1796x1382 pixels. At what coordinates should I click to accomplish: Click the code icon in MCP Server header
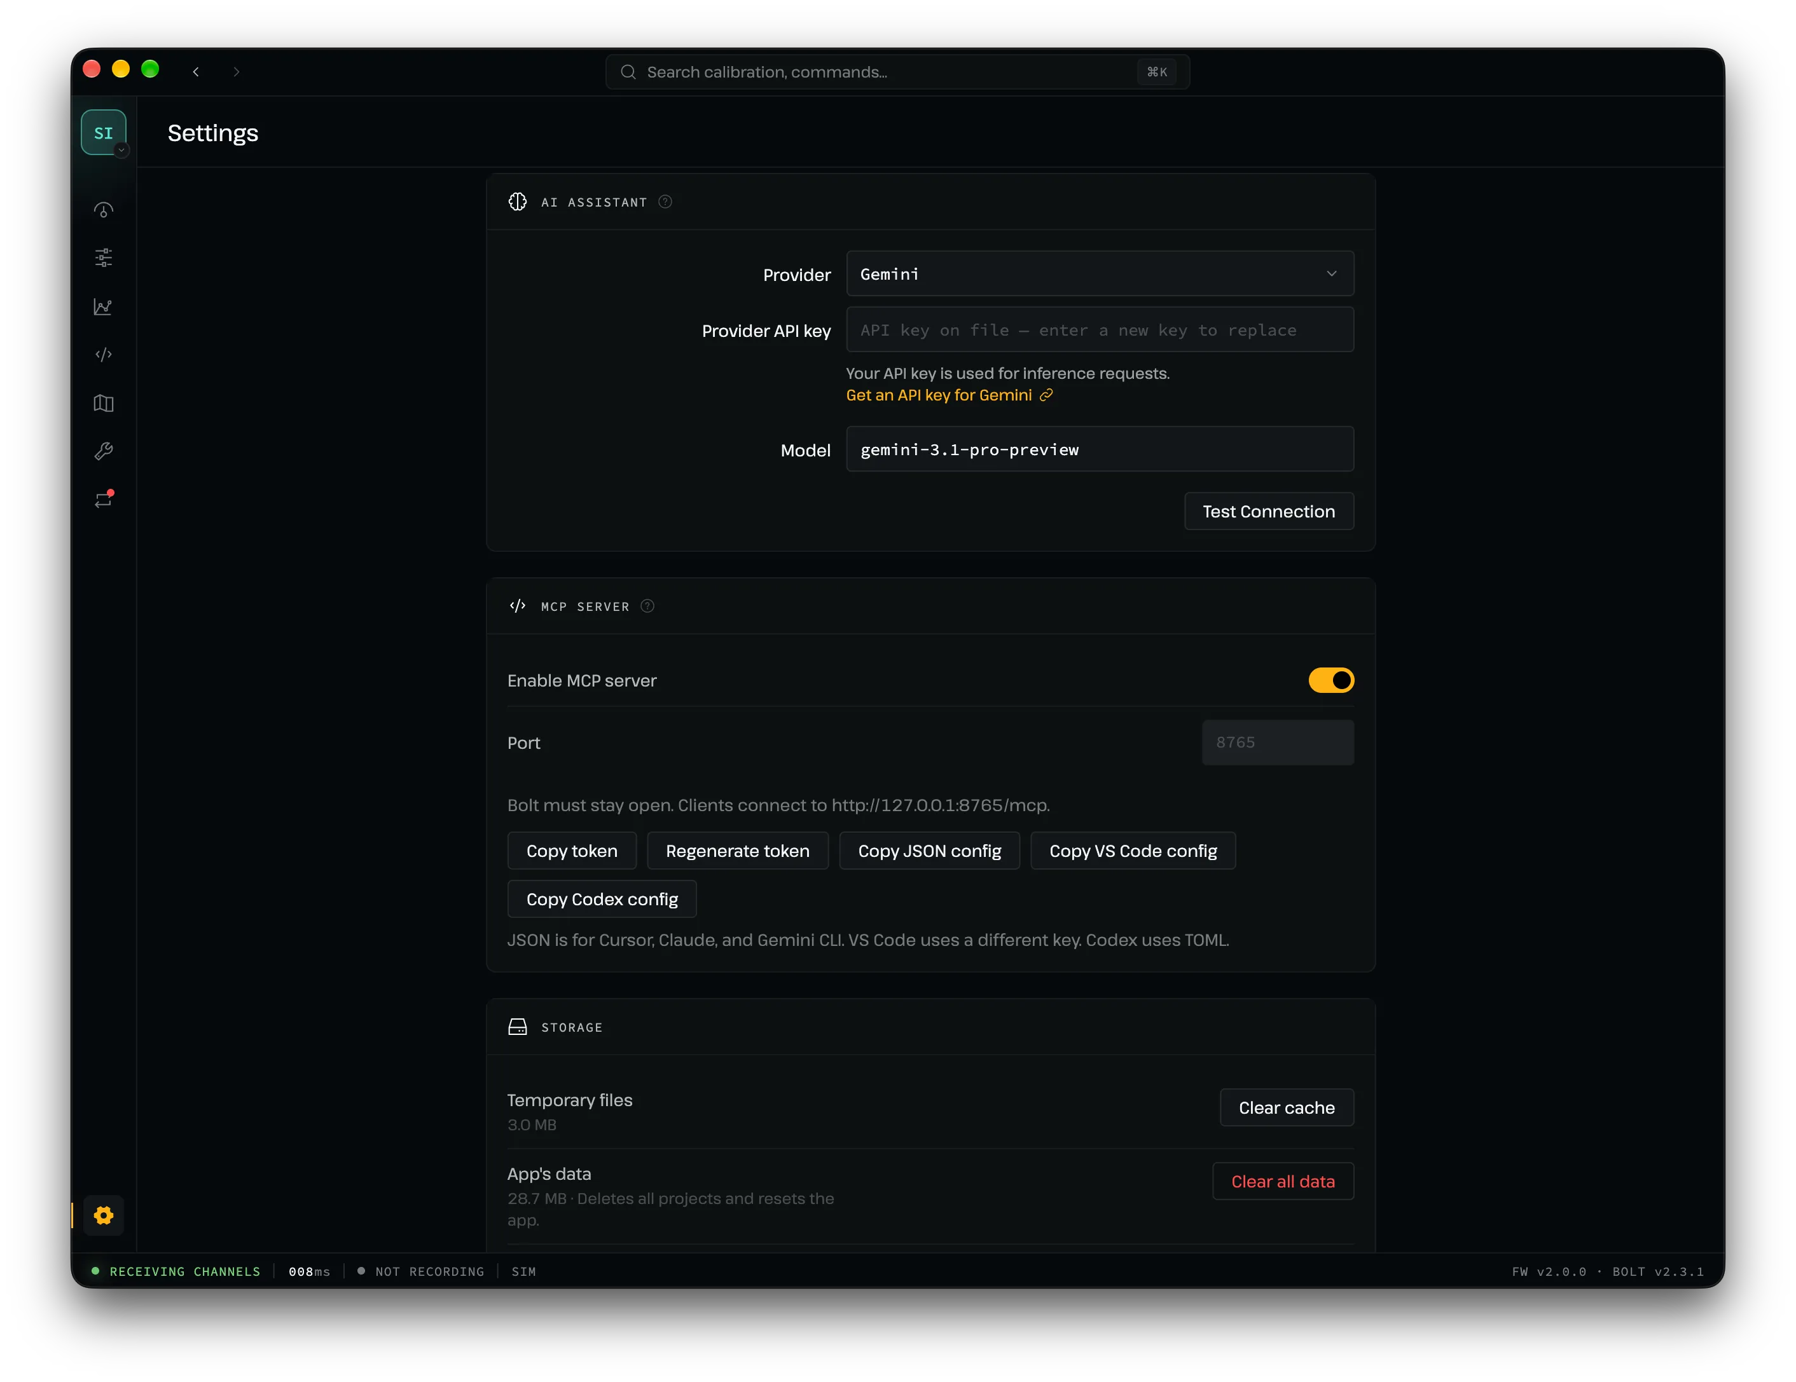(x=517, y=606)
